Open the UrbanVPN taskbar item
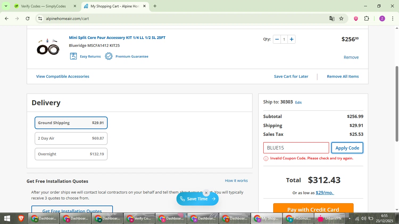 pyautogui.click(x=330, y=219)
